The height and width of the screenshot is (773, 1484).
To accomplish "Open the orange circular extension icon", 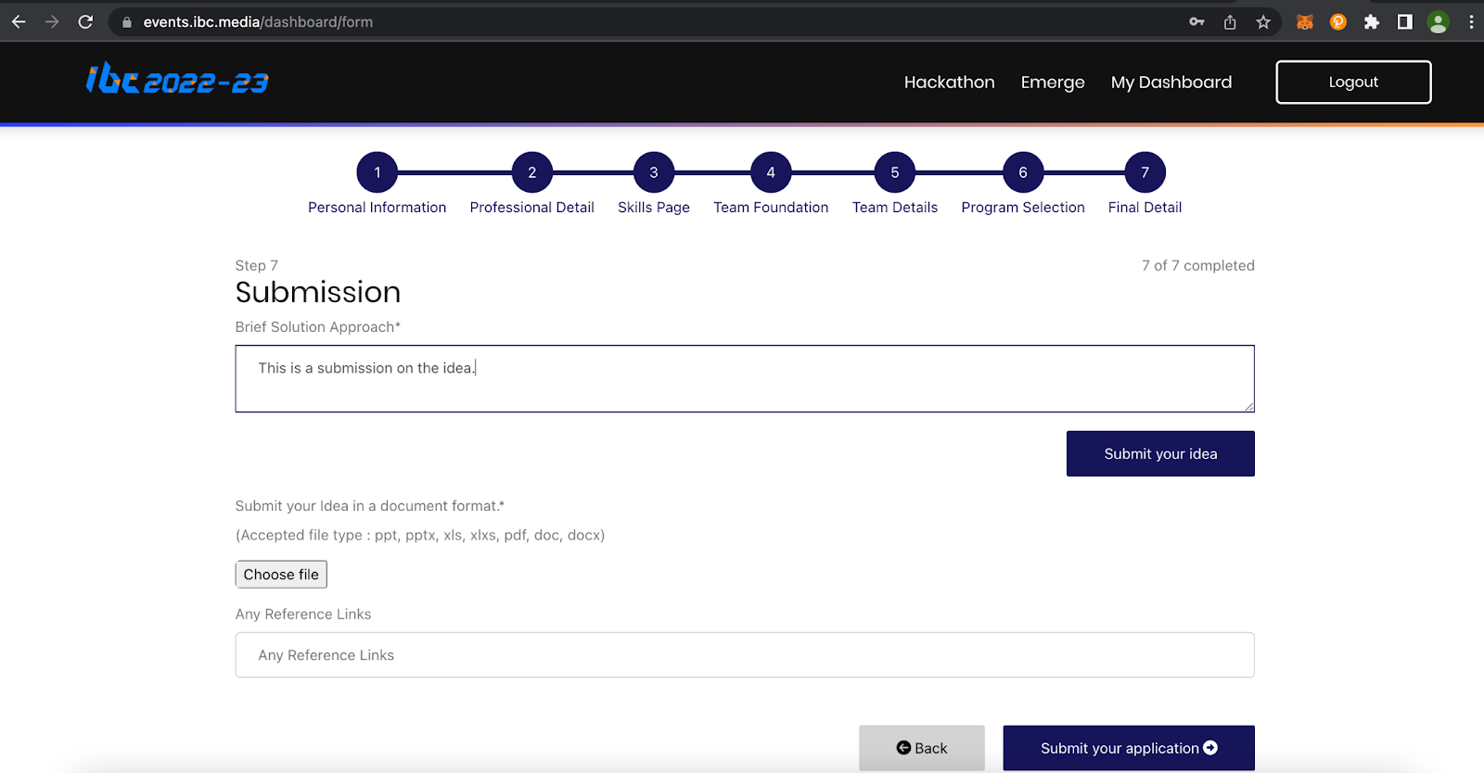I will click(1338, 21).
